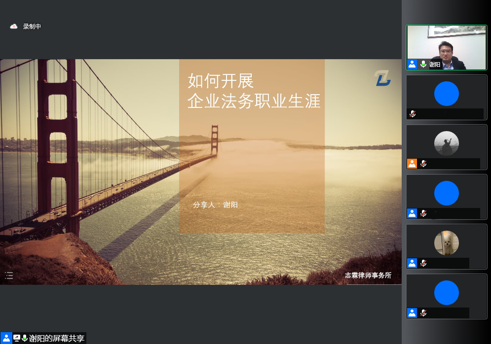Open the slide outline list icon
The image size is (491, 344).
coord(9,275)
